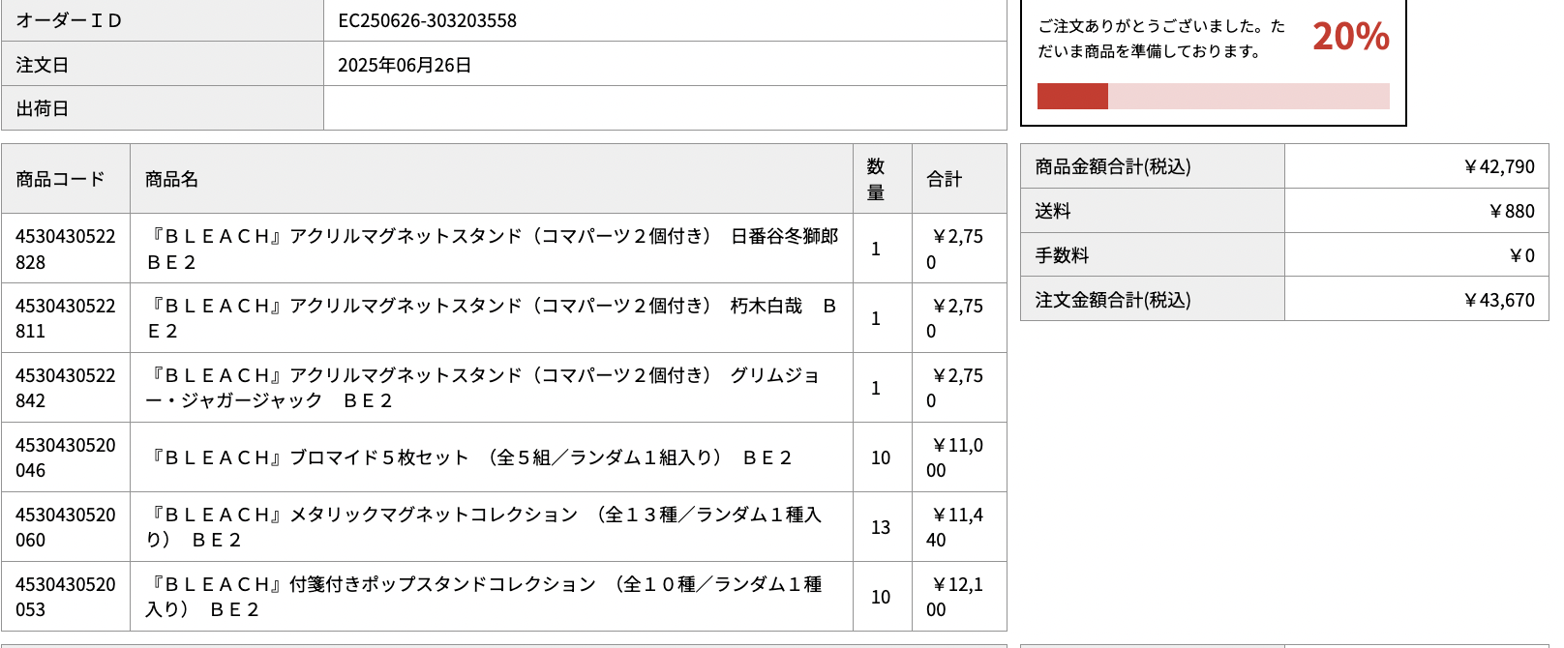Click the red order progress bar
The height and width of the screenshot is (648, 1564).
click(1213, 96)
